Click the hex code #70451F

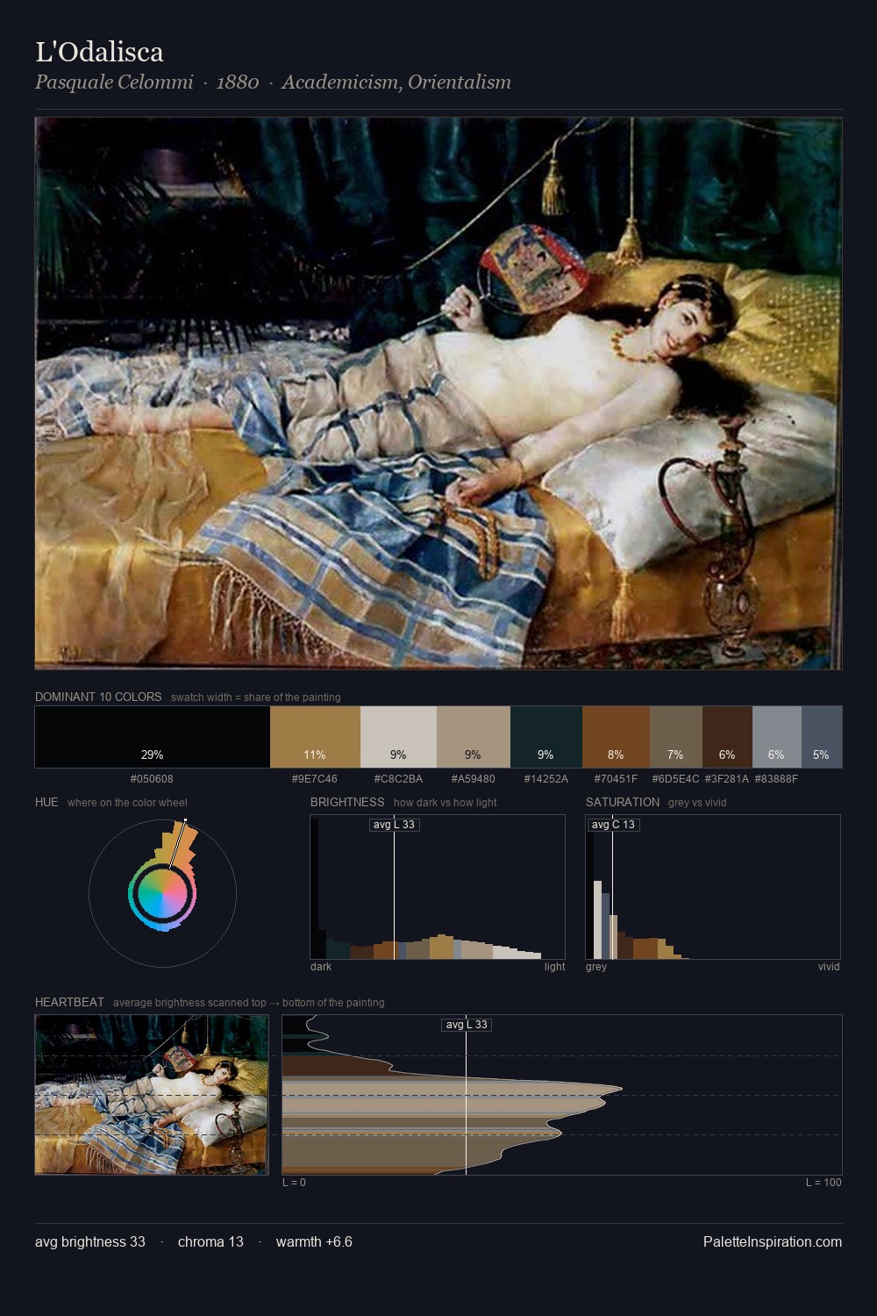616,779
